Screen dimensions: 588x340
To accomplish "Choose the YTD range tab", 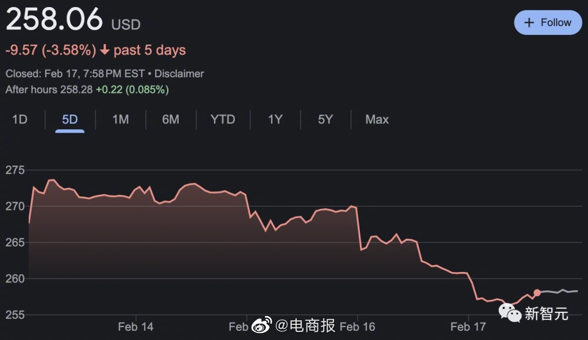I will click(223, 120).
